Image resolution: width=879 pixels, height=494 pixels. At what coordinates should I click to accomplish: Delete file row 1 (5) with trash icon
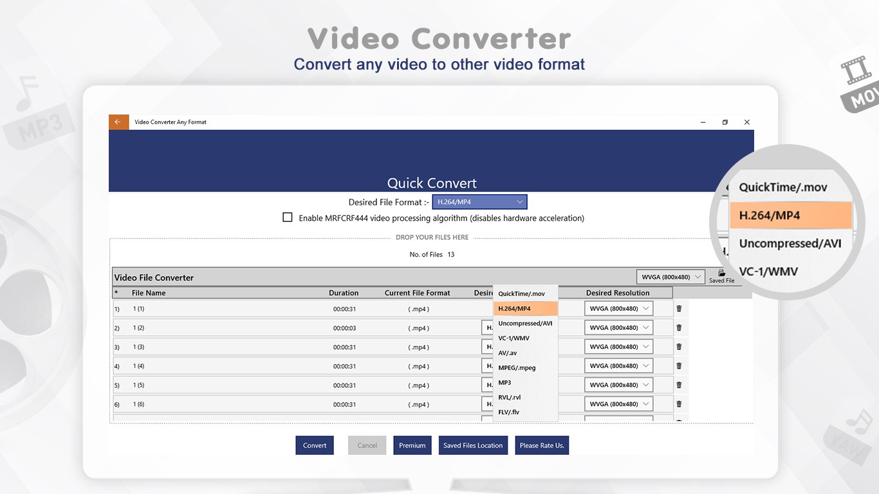coord(679,385)
